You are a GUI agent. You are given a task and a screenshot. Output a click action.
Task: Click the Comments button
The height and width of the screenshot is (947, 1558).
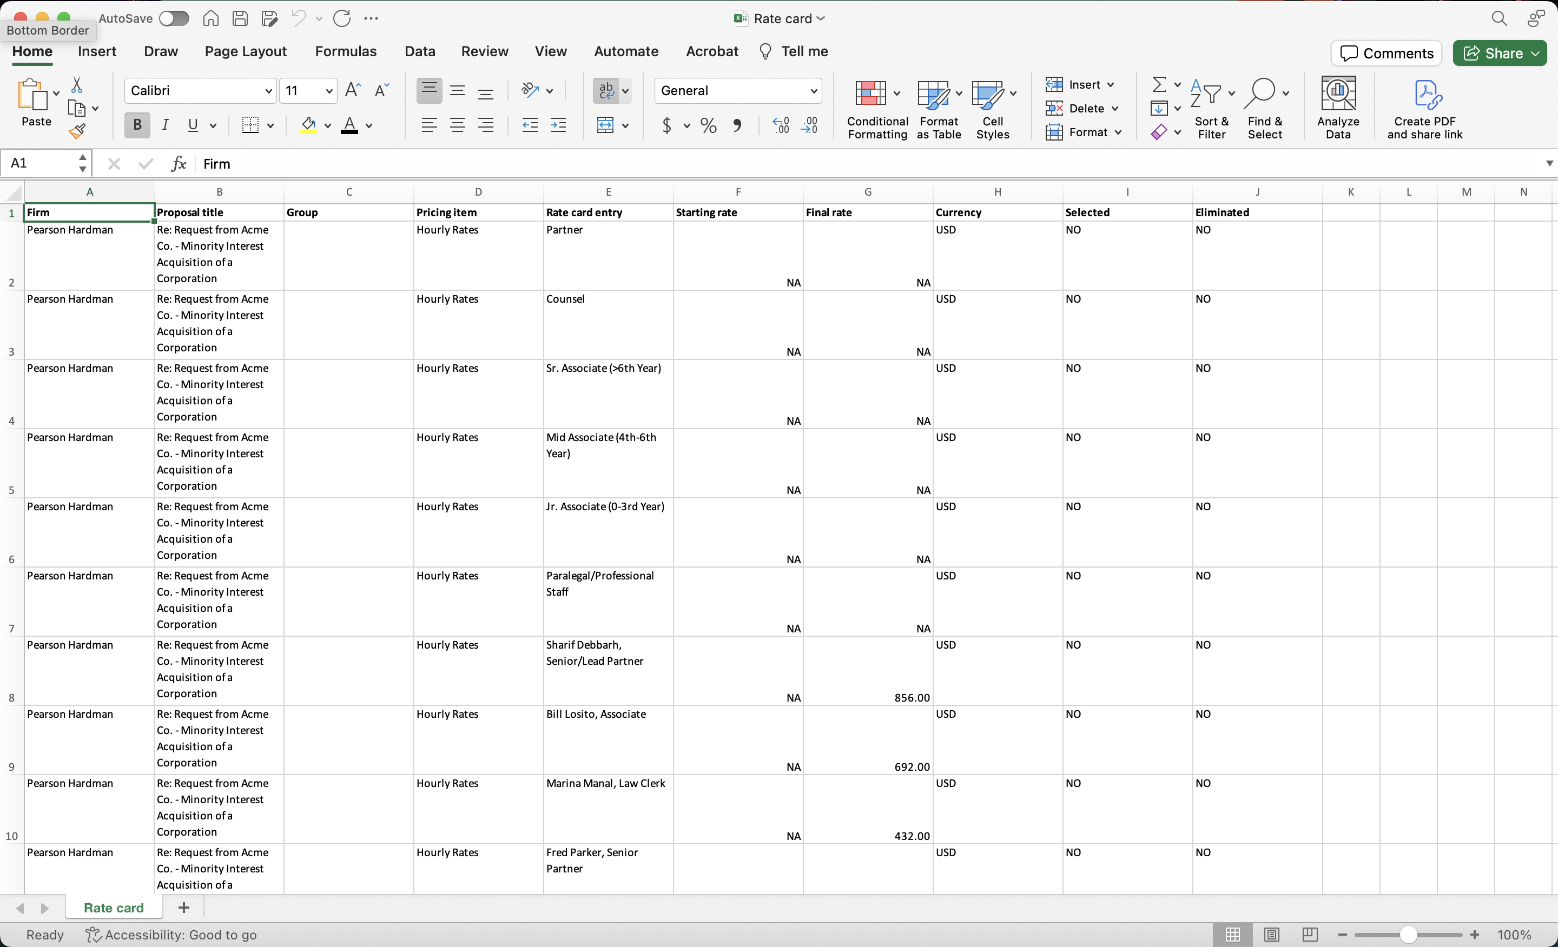[1387, 53]
